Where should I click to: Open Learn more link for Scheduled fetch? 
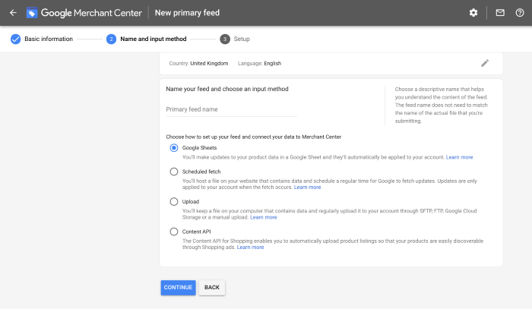point(307,187)
